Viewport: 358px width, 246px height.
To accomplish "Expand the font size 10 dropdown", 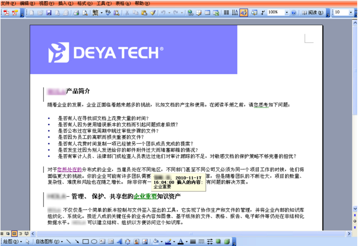I will (351, 12).
